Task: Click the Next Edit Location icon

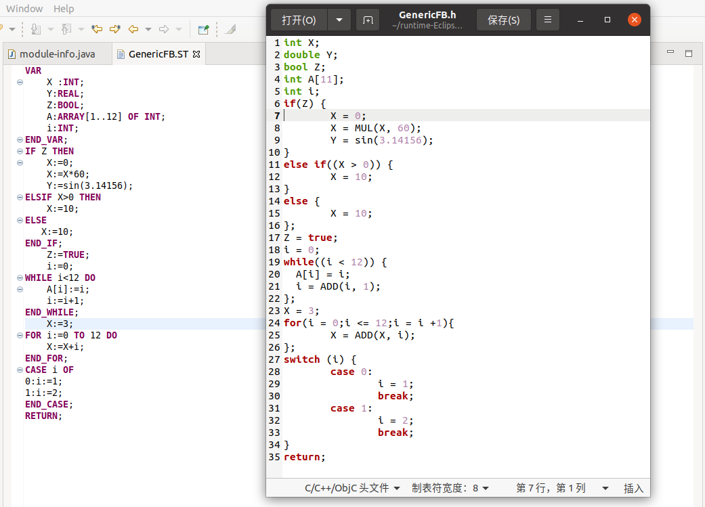Action: point(114,30)
